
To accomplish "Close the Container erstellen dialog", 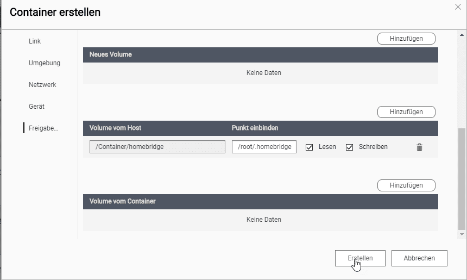I will point(458,7).
